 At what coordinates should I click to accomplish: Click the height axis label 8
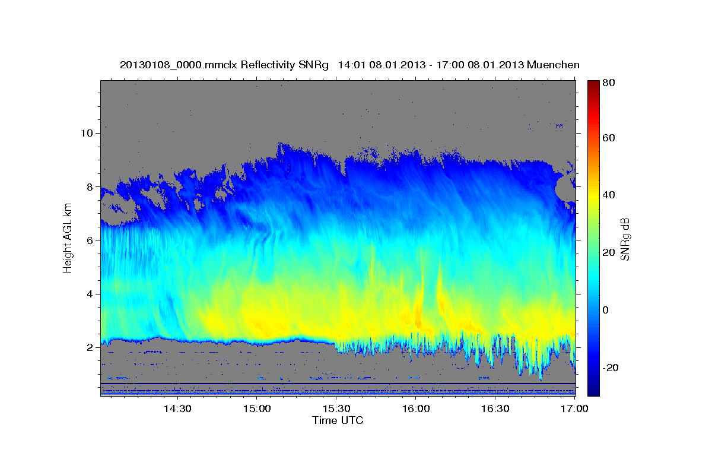click(x=90, y=186)
